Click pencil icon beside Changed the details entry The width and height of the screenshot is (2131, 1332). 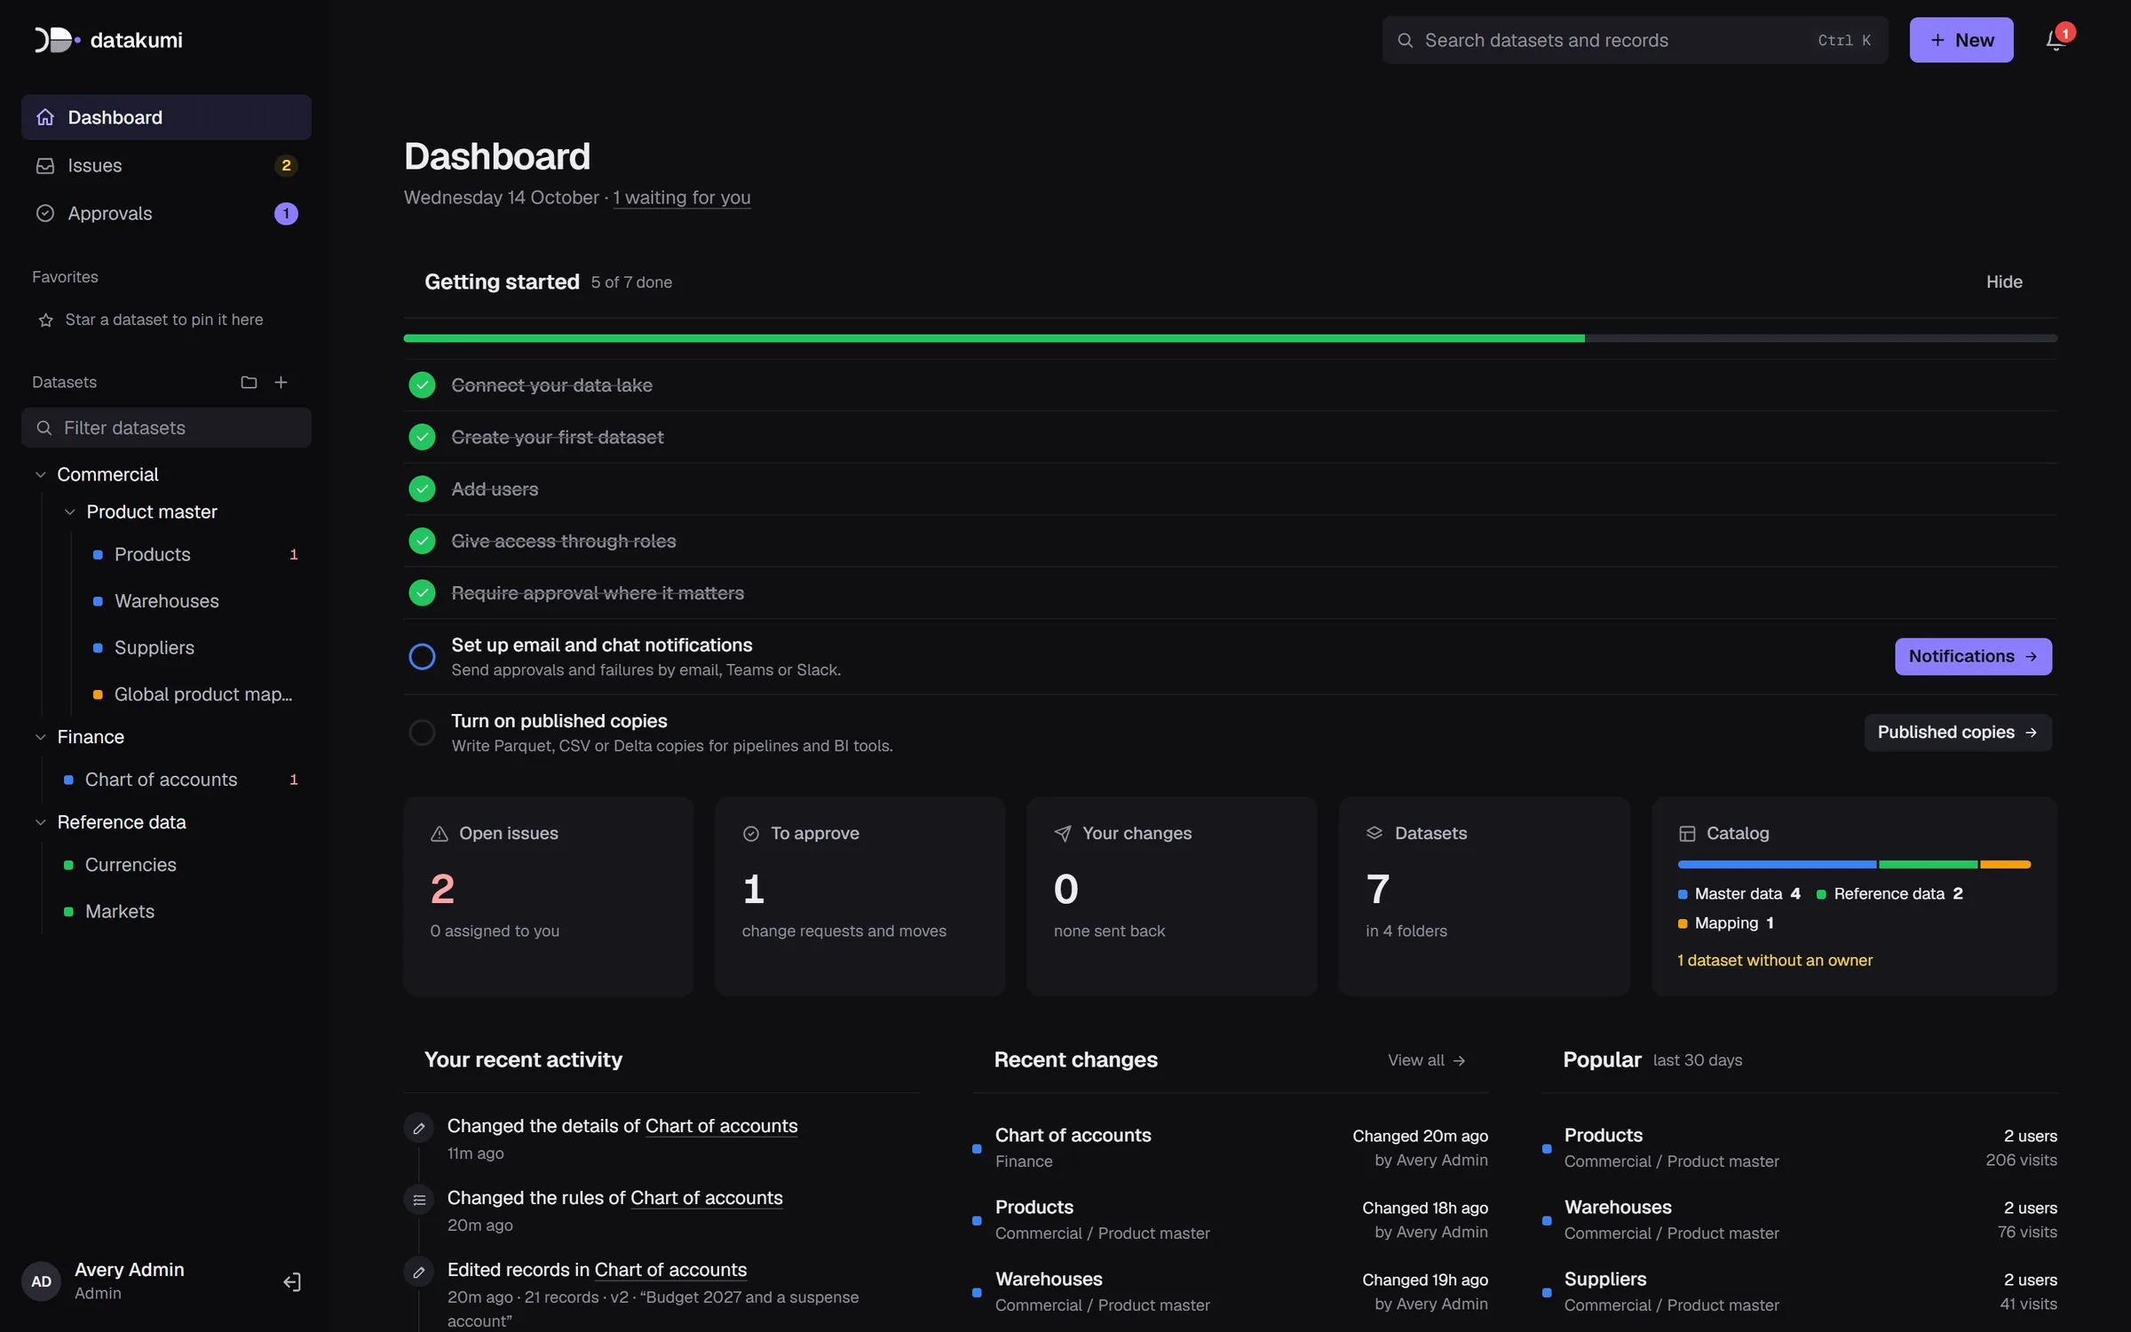pyautogui.click(x=419, y=1128)
